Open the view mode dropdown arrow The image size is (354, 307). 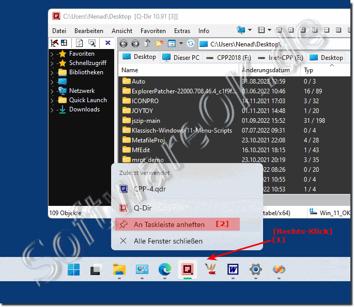tap(181, 43)
